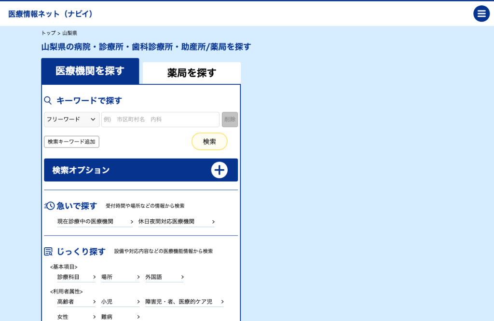The image size is (494, 321).
Task: Click the <基本項目> label
Action: 64,267
